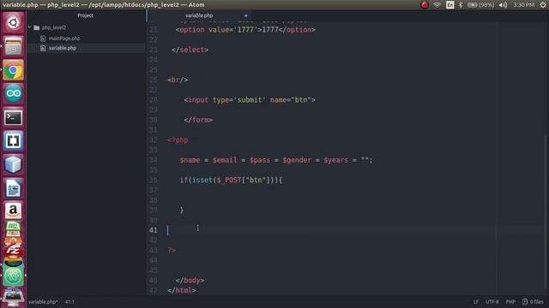Screen dimensions: 549x308
Task: Launch Brackets editor from the dock
Action: tap(14, 140)
